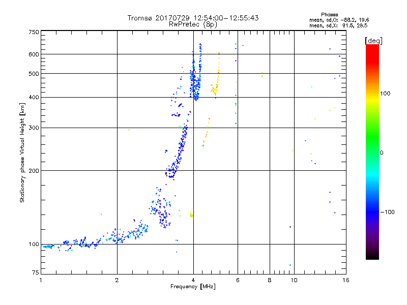The image size is (407, 305).
Task: Click the yellow-orange cluster near 4 MHz, 130 km
Action: click(x=192, y=215)
